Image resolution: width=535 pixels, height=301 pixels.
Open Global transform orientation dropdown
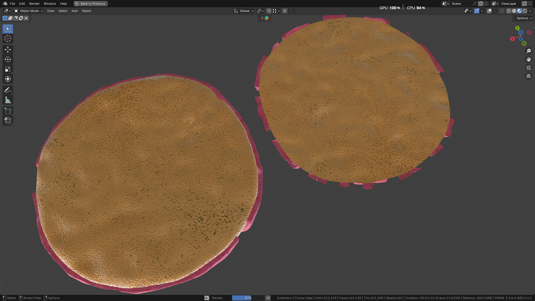click(244, 11)
